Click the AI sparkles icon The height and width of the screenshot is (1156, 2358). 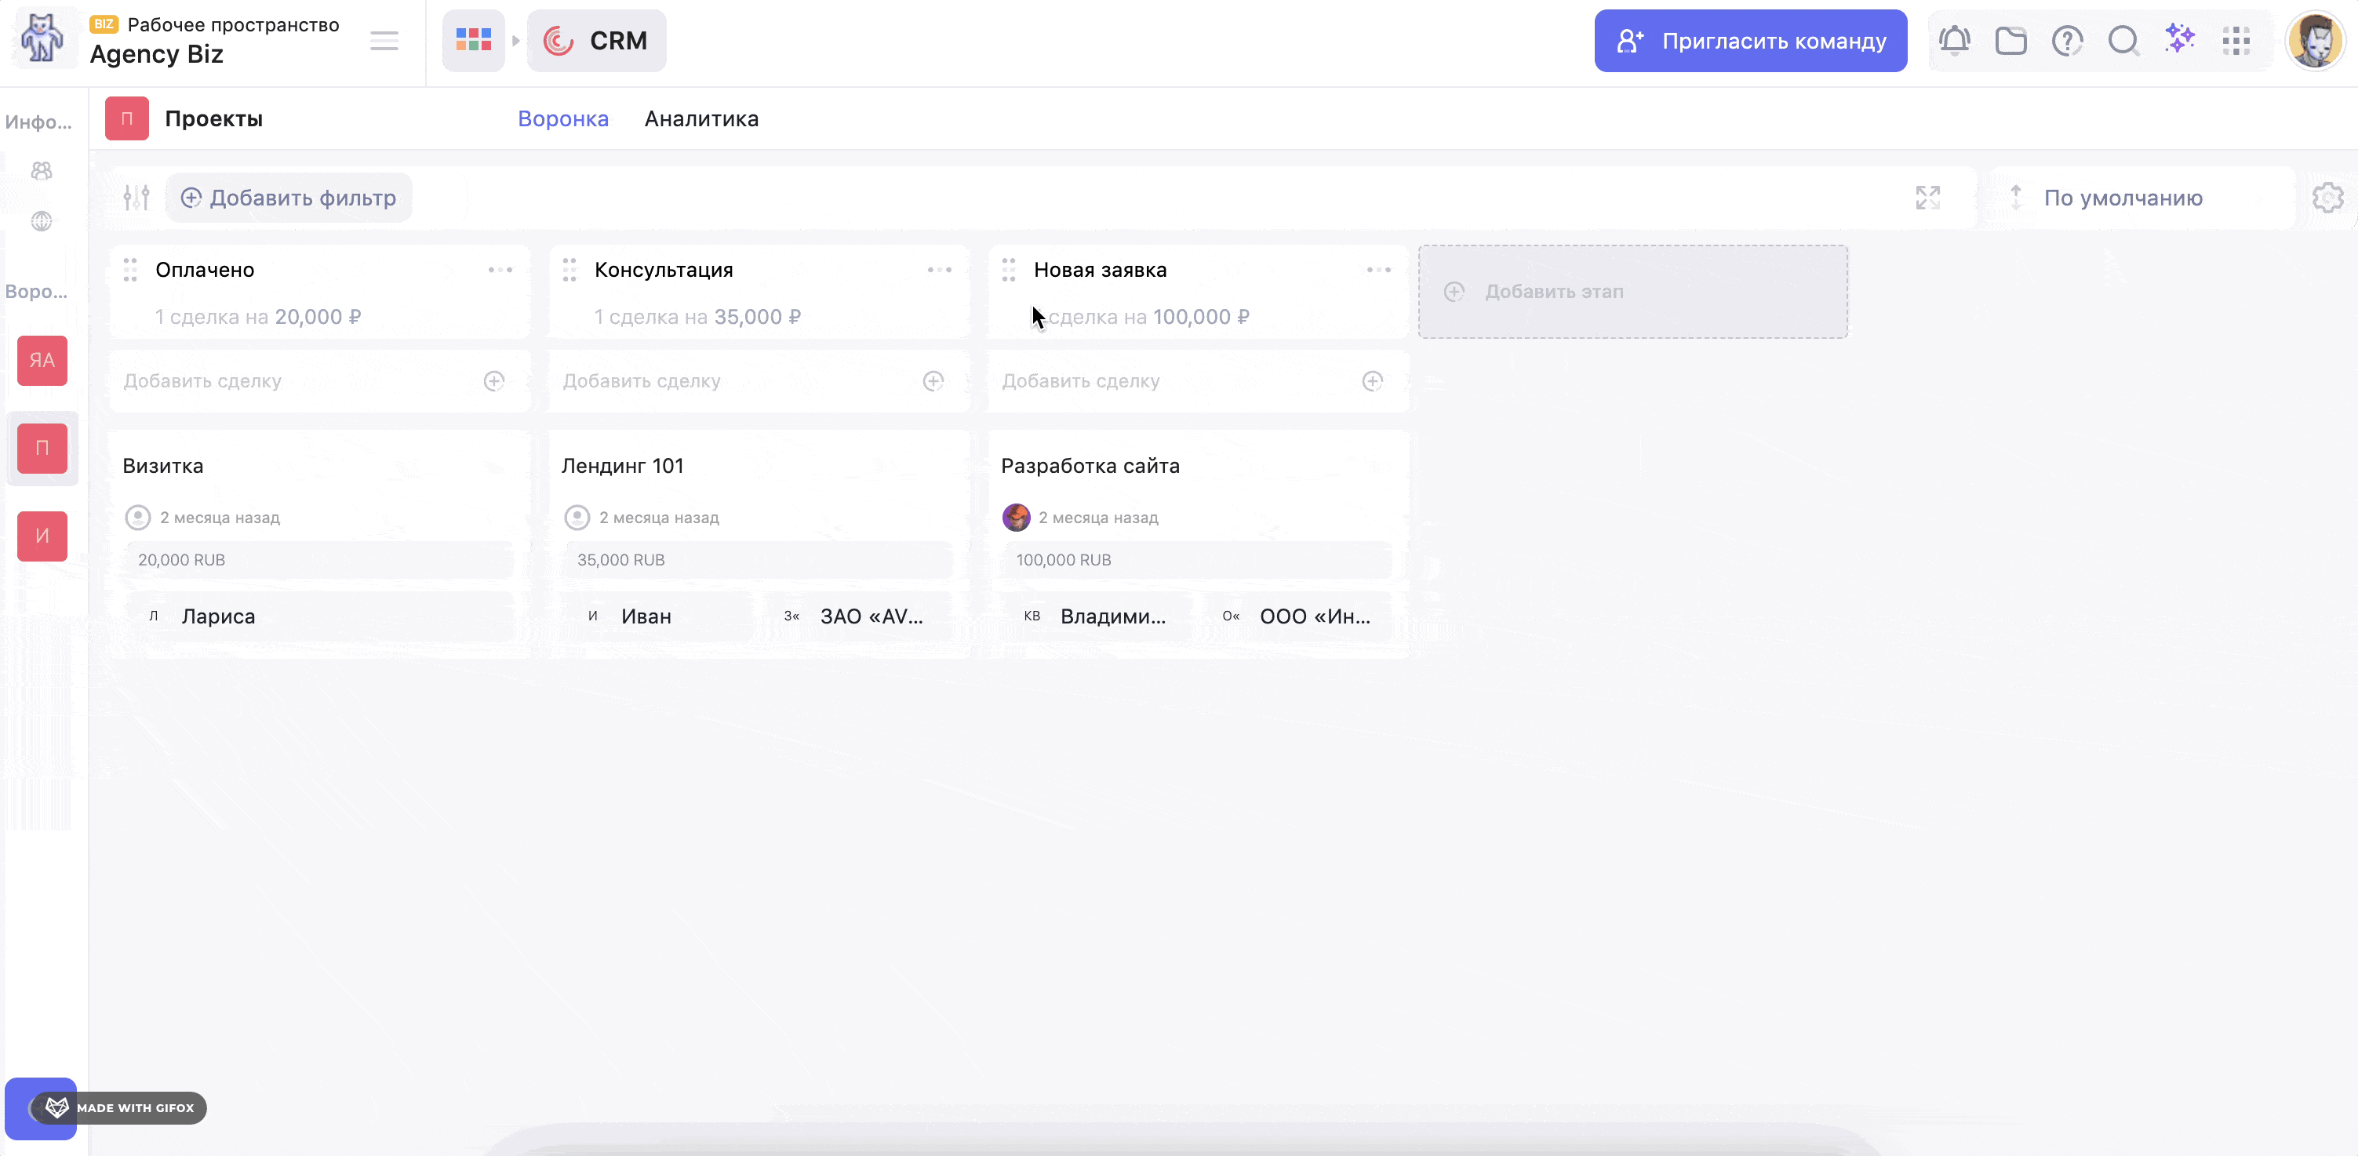point(2179,39)
